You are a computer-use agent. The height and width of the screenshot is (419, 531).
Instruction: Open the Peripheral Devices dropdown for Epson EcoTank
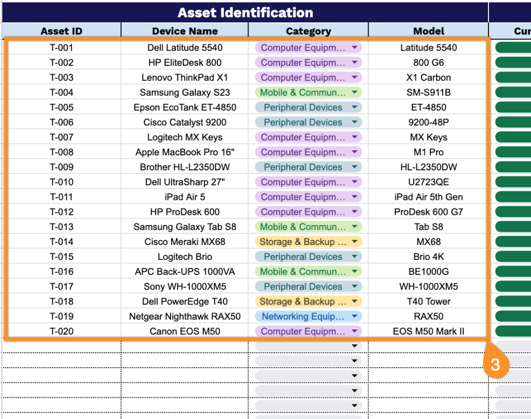click(x=355, y=108)
